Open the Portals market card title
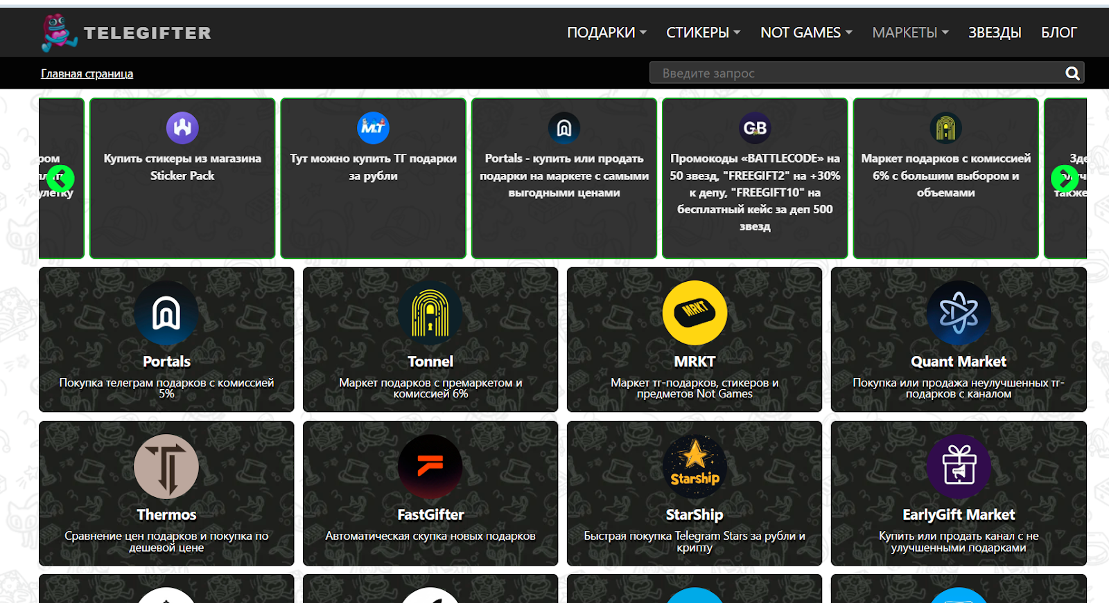The image size is (1109, 603). (x=166, y=361)
